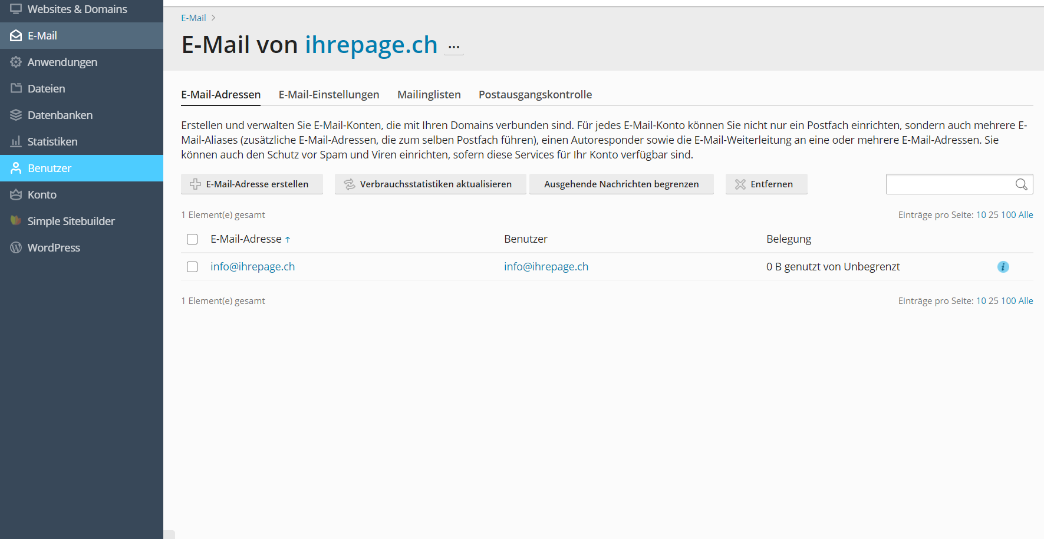Click the E-Mail envelope icon in sidebar
The width and height of the screenshot is (1044, 539).
pos(16,36)
